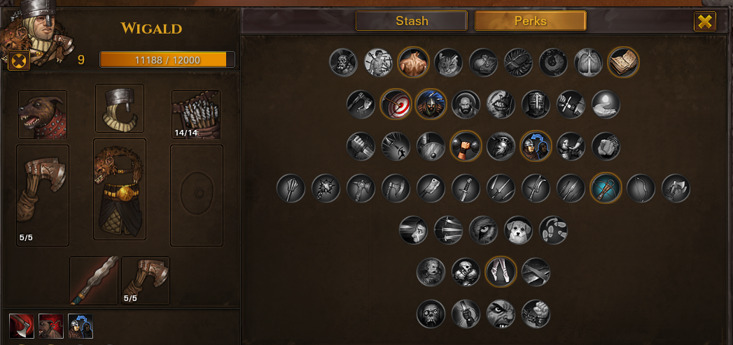Click the wardog accessory slot
This screenshot has height=345, width=733.
(x=43, y=115)
